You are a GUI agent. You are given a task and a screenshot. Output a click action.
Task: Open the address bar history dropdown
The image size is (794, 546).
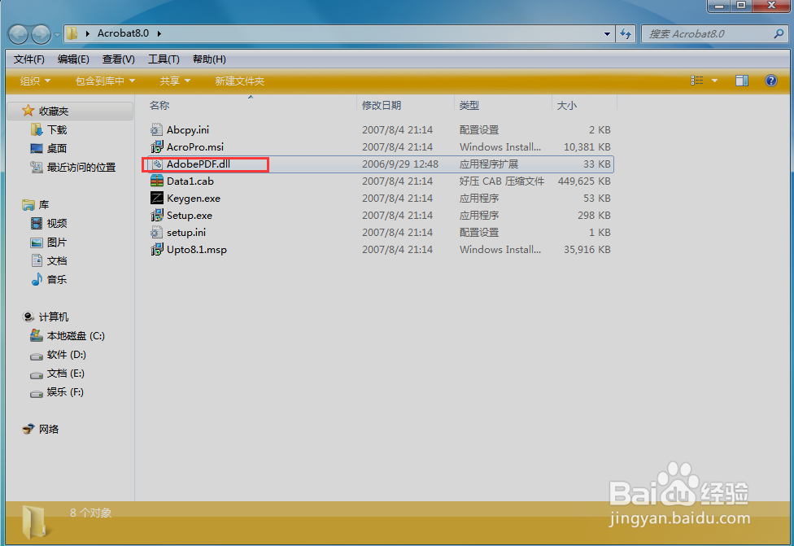[x=607, y=34]
